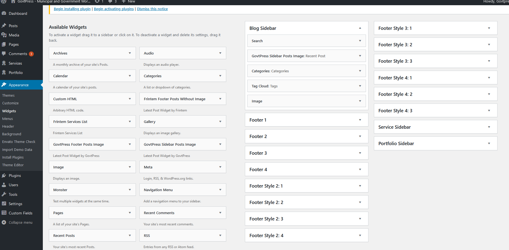The width and height of the screenshot is (509, 250).
Task: Click the Users person icon
Action: (4, 185)
